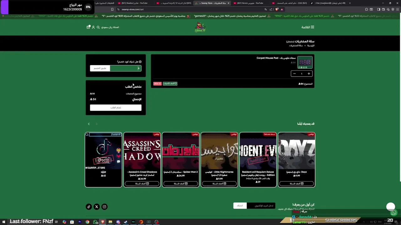Open WhatsApp from taskbar

click(95, 222)
